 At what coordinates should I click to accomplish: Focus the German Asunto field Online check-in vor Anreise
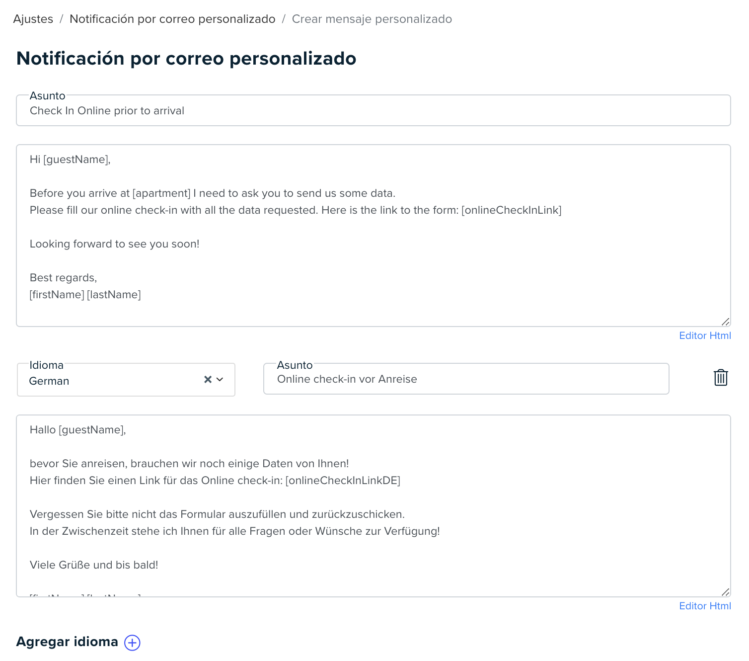pos(466,379)
